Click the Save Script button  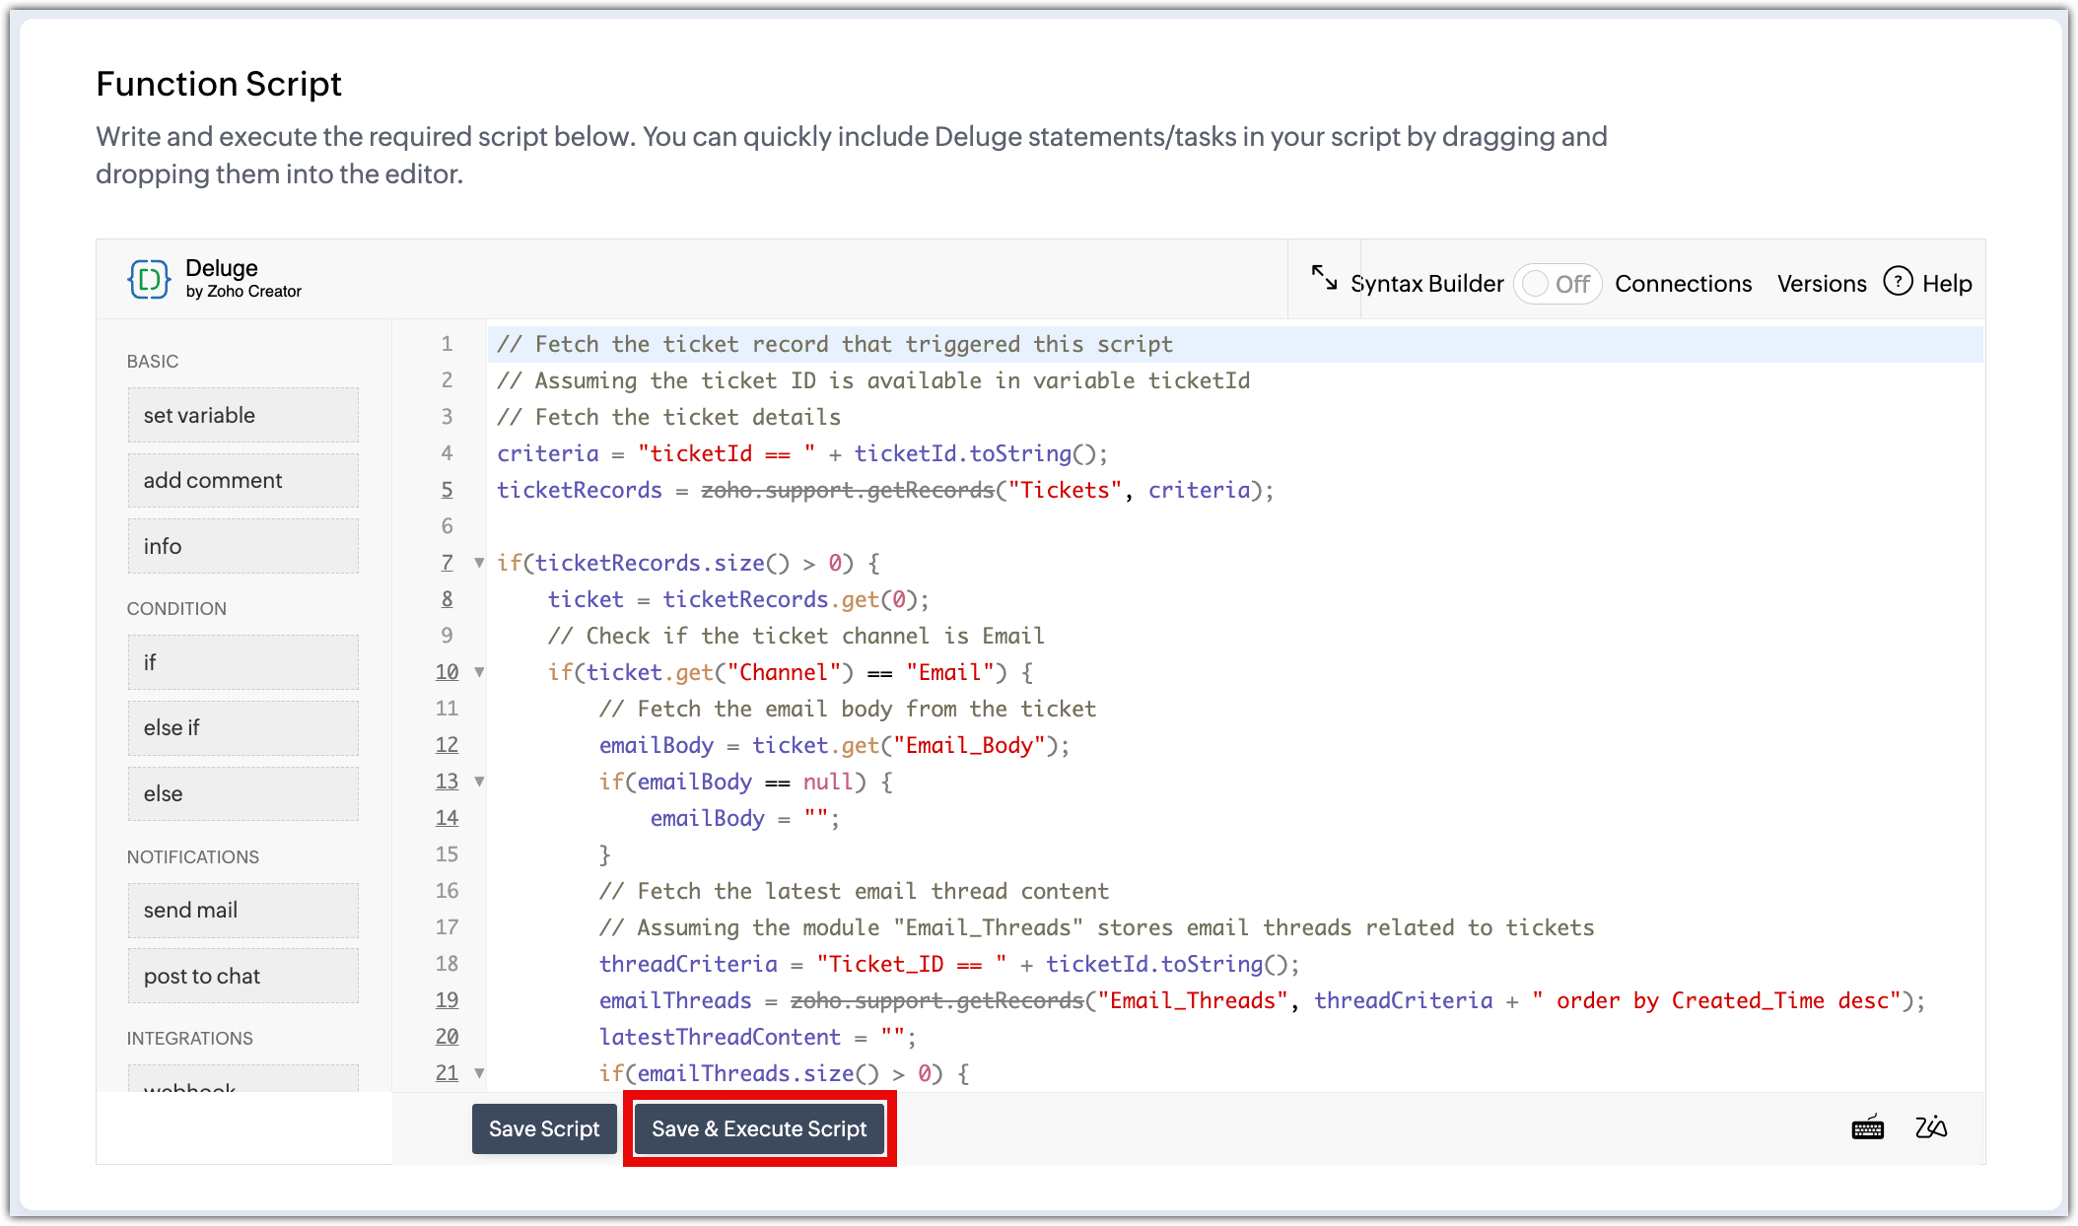pos(544,1128)
